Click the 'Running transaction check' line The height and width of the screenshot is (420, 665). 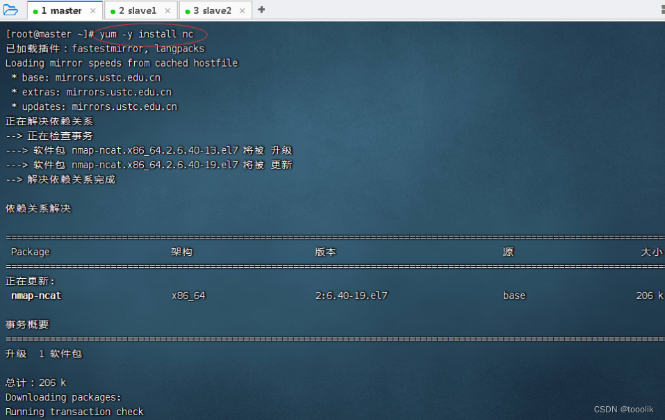(74, 412)
